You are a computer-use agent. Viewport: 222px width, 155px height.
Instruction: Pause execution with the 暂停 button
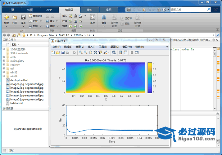[x=104, y=17]
